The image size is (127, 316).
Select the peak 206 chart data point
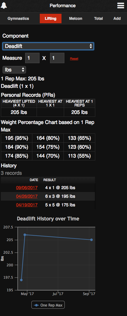click(x=25, y=235)
